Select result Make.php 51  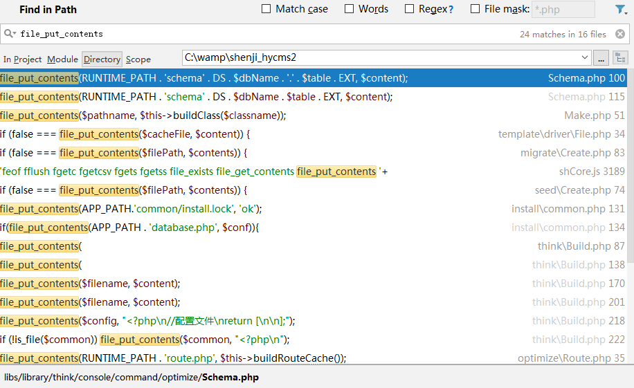(x=314, y=116)
